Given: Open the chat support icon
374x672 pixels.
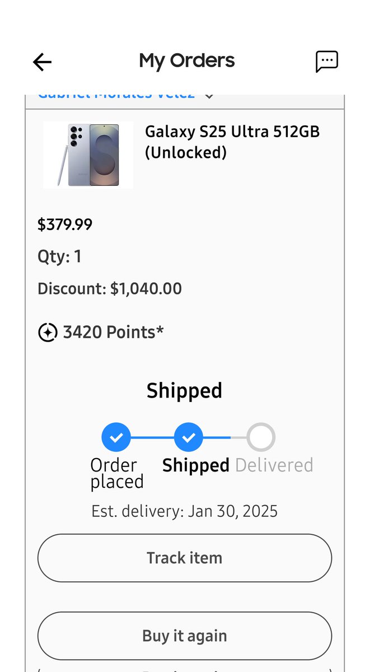Looking at the screenshot, I should pos(327,62).
